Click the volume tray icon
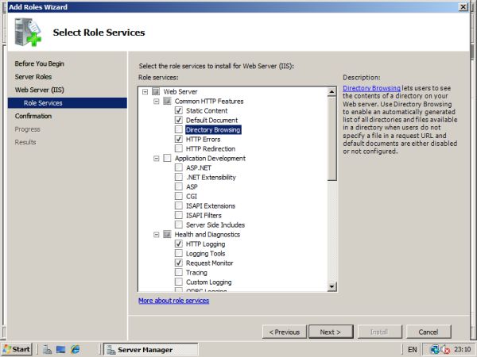Viewport: 477px width, 357px height. point(445,350)
